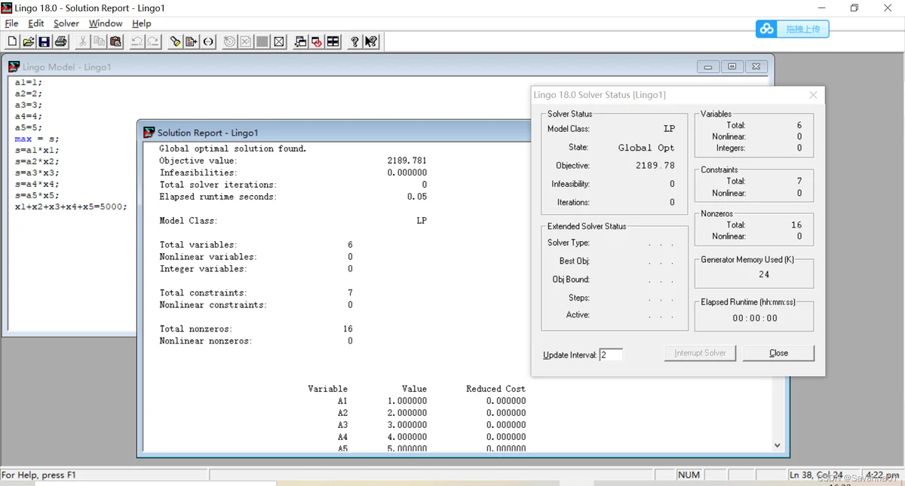Click the value 4.000000 in row A4

tap(407, 437)
